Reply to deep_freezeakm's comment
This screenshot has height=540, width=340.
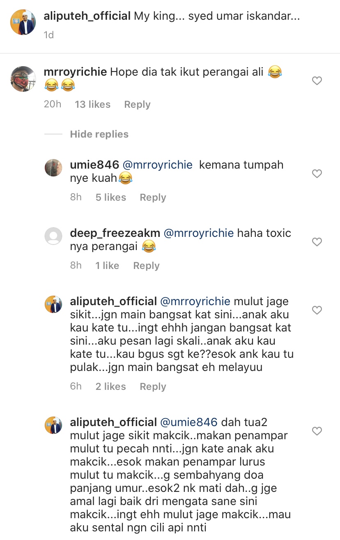click(146, 266)
